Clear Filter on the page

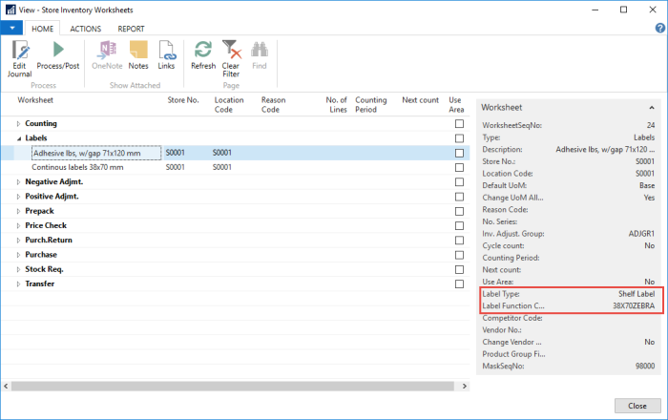click(x=231, y=50)
